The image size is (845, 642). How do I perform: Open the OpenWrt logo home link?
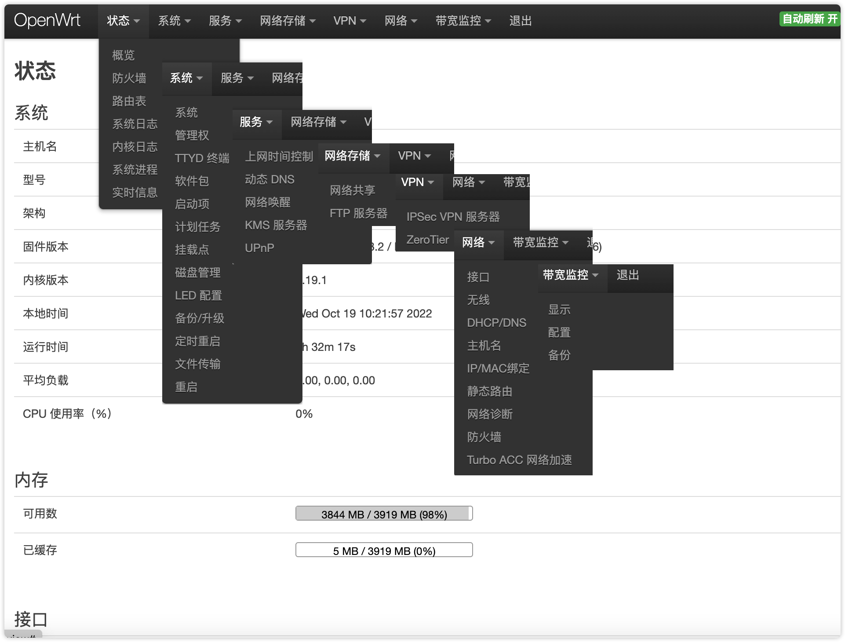(47, 21)
